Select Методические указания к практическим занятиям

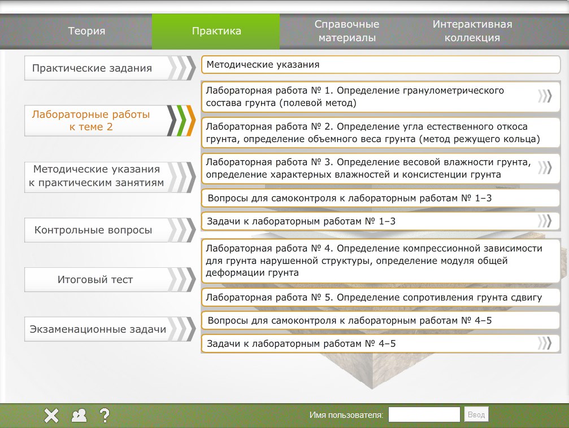[96, 176]
